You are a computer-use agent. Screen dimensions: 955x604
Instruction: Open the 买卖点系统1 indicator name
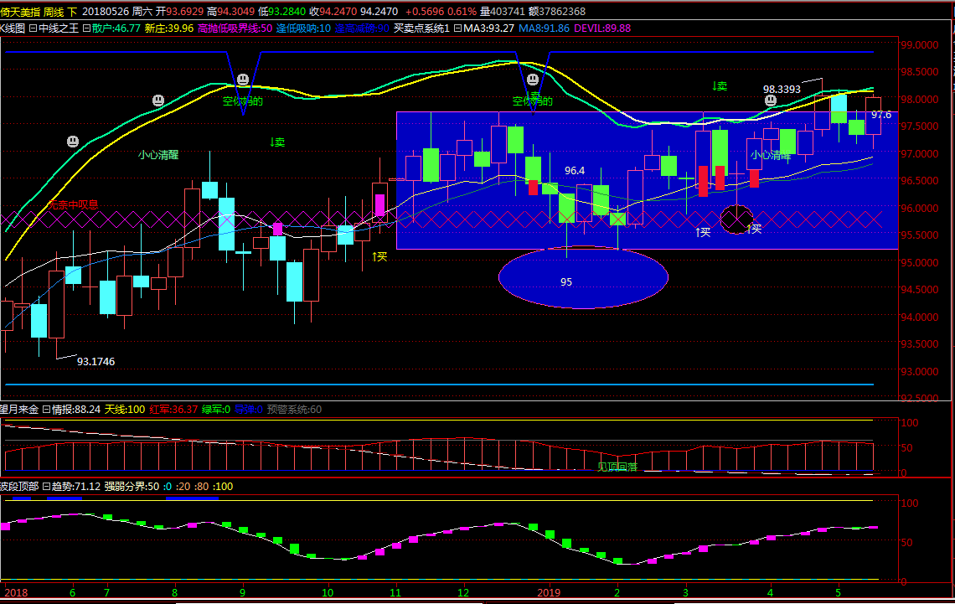(x=422, y=28)
